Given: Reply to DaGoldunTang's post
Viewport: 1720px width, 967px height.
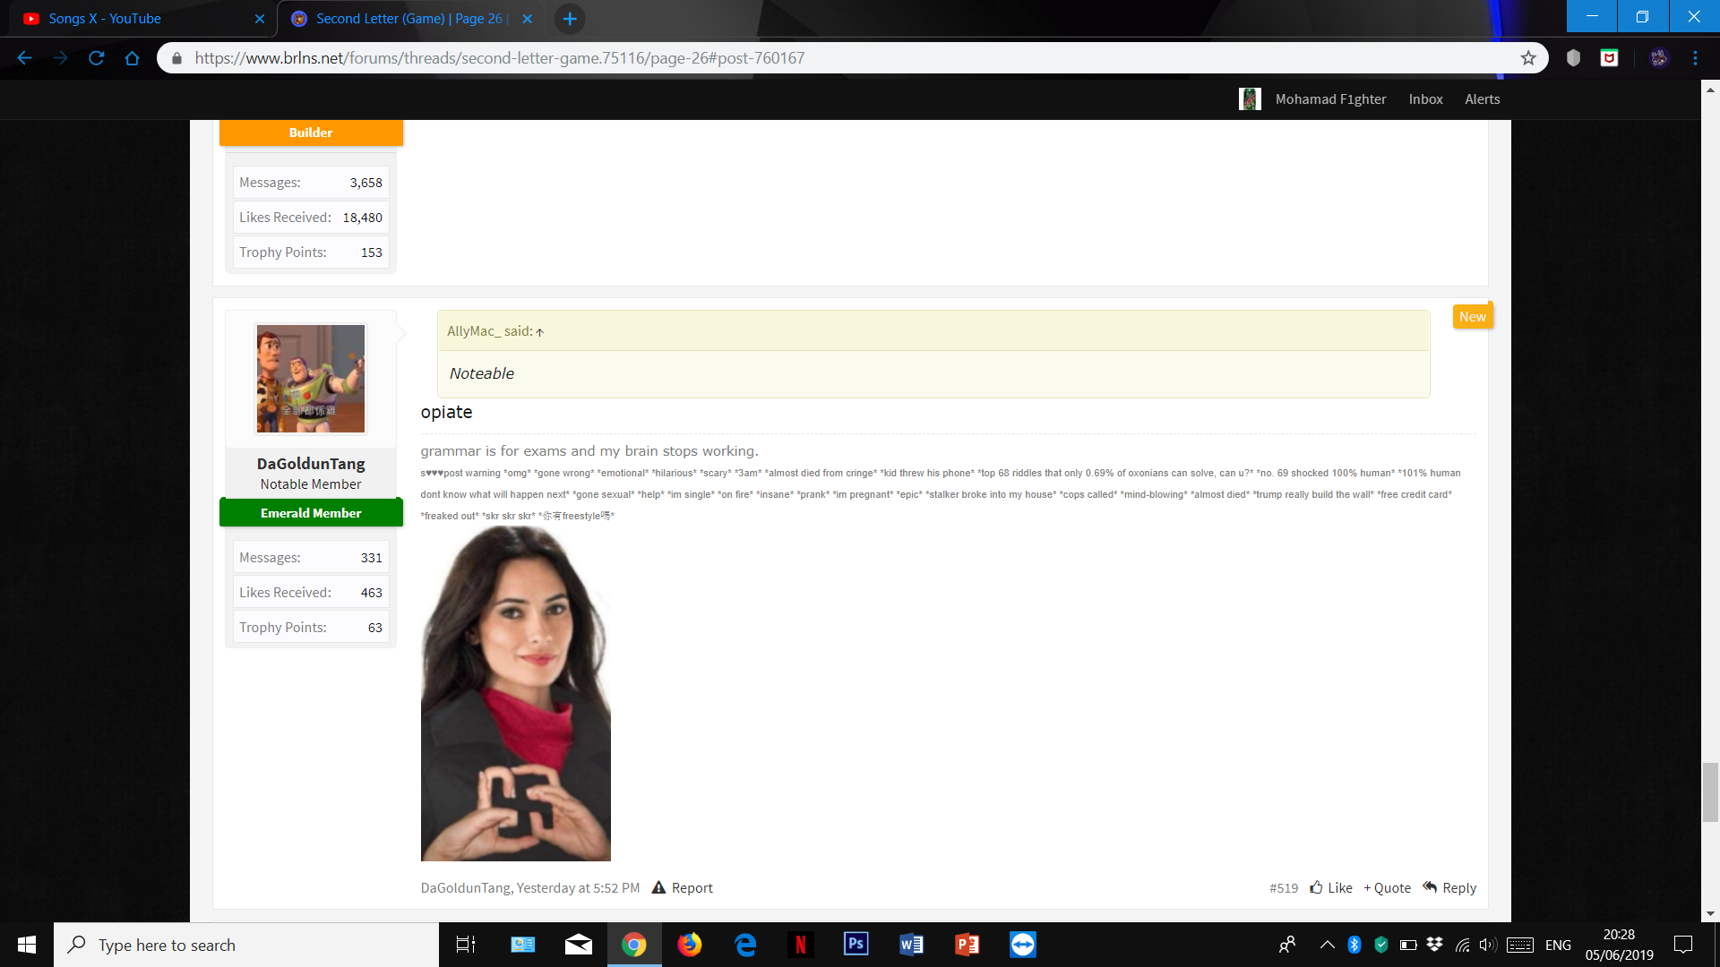Looking at the screenshot, I should pyautogui.click(x=1449, y=888).
